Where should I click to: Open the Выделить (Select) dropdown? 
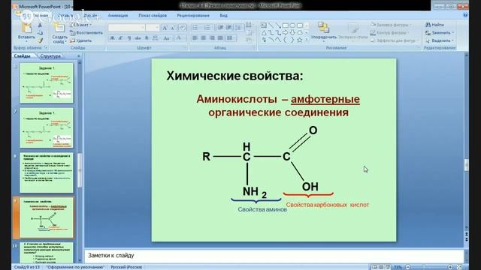[x=439, y=40]
